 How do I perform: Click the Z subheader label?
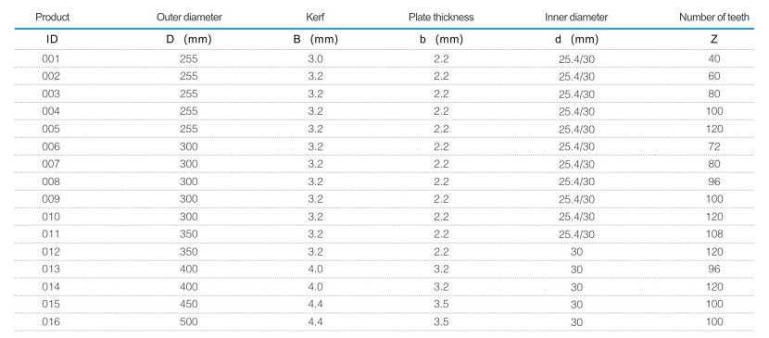(714, 40)
